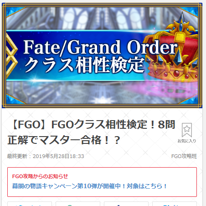Open the 幕間の物語キャンペーン第10弾 announcement link

(x=89, y=186)
